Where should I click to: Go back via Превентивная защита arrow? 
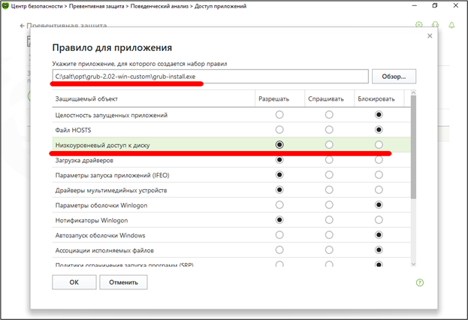(x=22, y=26)
